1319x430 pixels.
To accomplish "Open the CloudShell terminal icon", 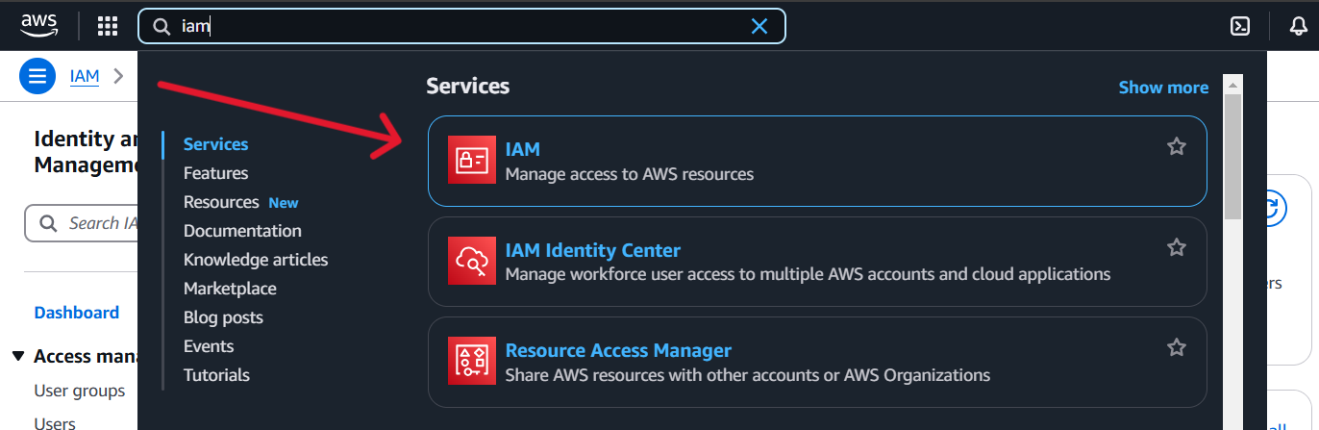I will [1240, 26].
